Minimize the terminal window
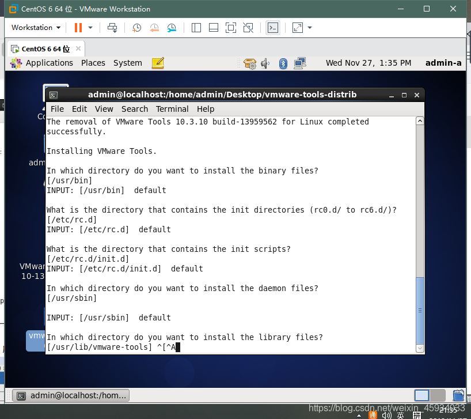This screenshot has height=419, width=471. point(392,95)
